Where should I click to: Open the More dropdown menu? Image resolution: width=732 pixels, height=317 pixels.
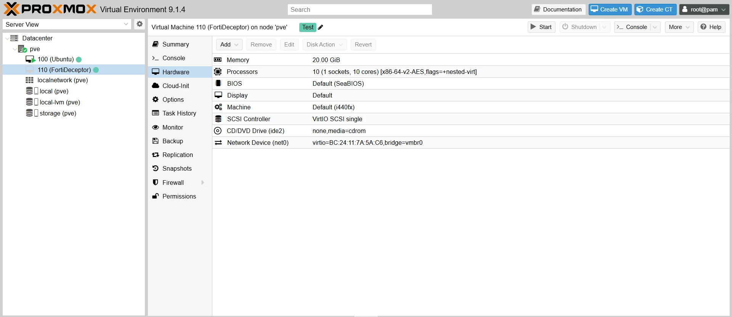679,27
